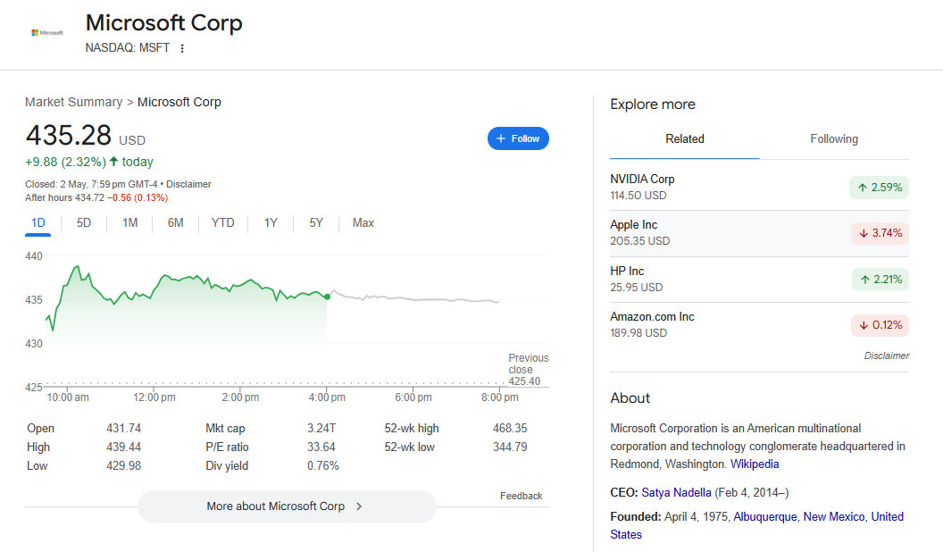Show the 6M chart range

[175, 222]
